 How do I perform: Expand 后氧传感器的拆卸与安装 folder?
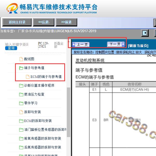tap(42, 147)
